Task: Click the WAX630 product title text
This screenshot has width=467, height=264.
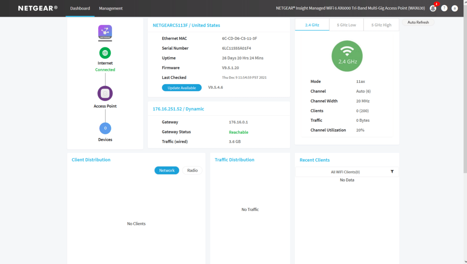Action: tap(350, 8)
